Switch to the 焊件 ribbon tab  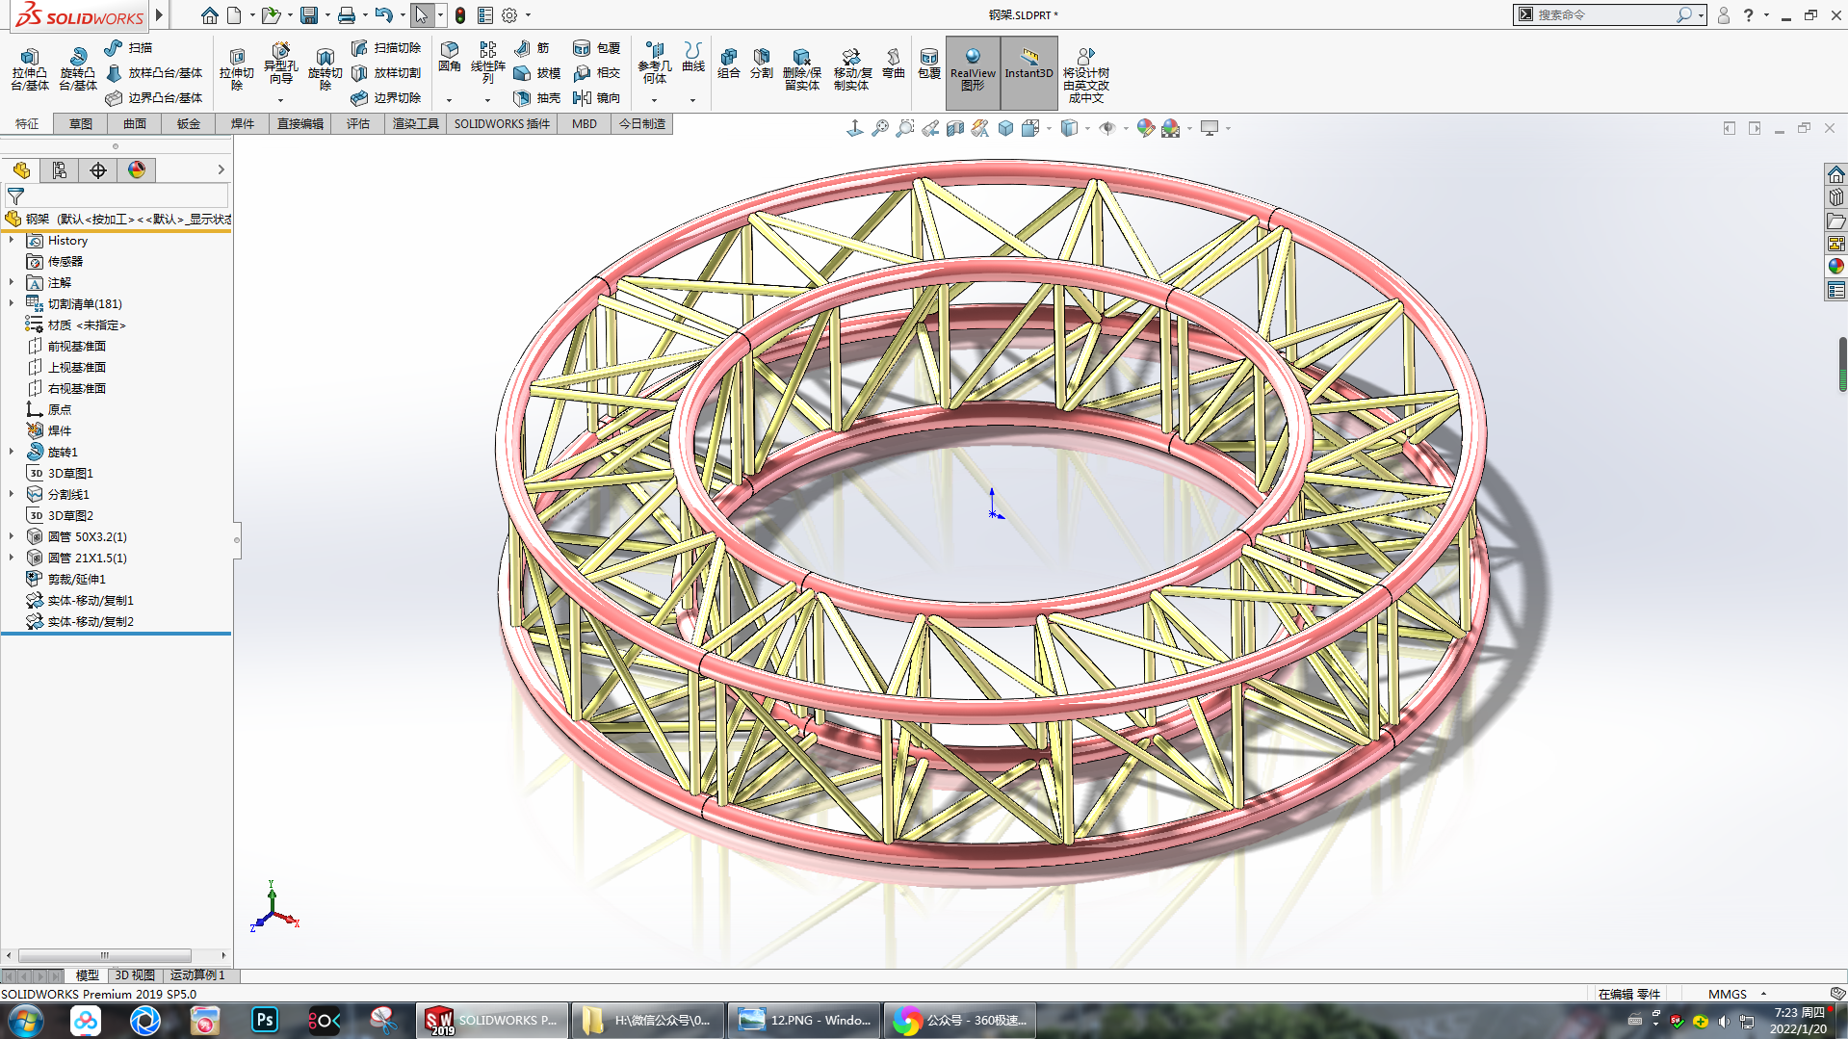pos(243,123)
